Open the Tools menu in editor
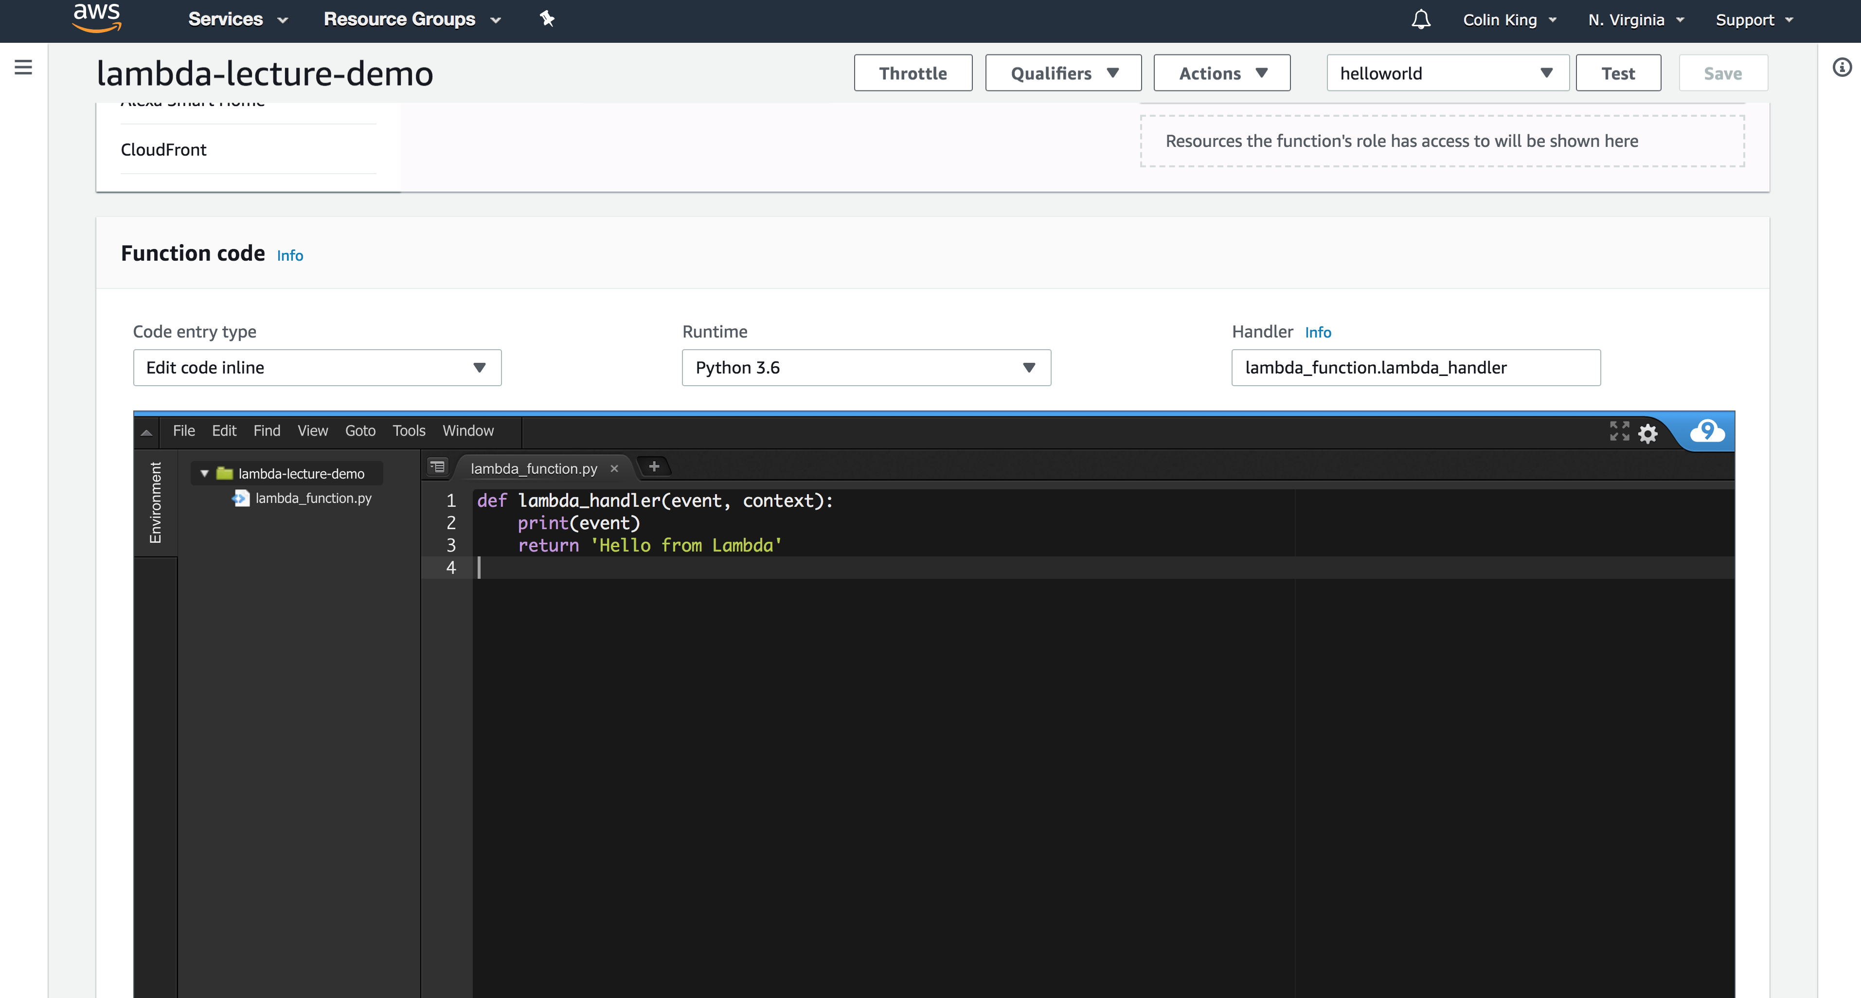 point(408,431)
